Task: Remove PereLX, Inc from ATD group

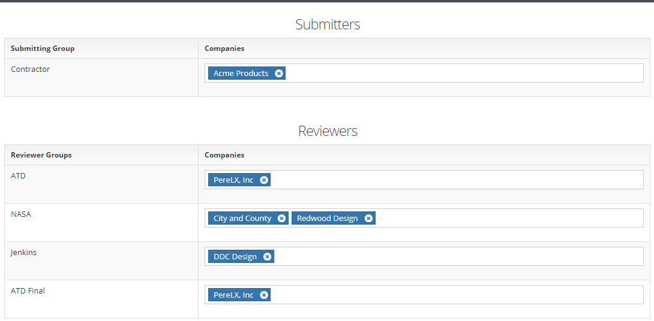Action: pyautogui.click(x=264, y=180)
